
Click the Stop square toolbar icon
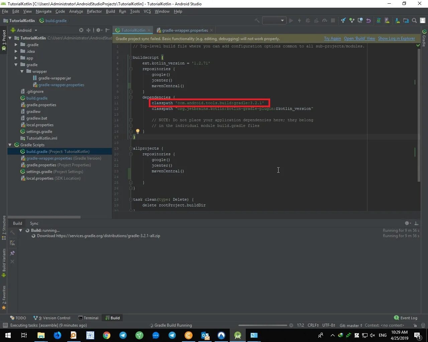pos(333,20)
